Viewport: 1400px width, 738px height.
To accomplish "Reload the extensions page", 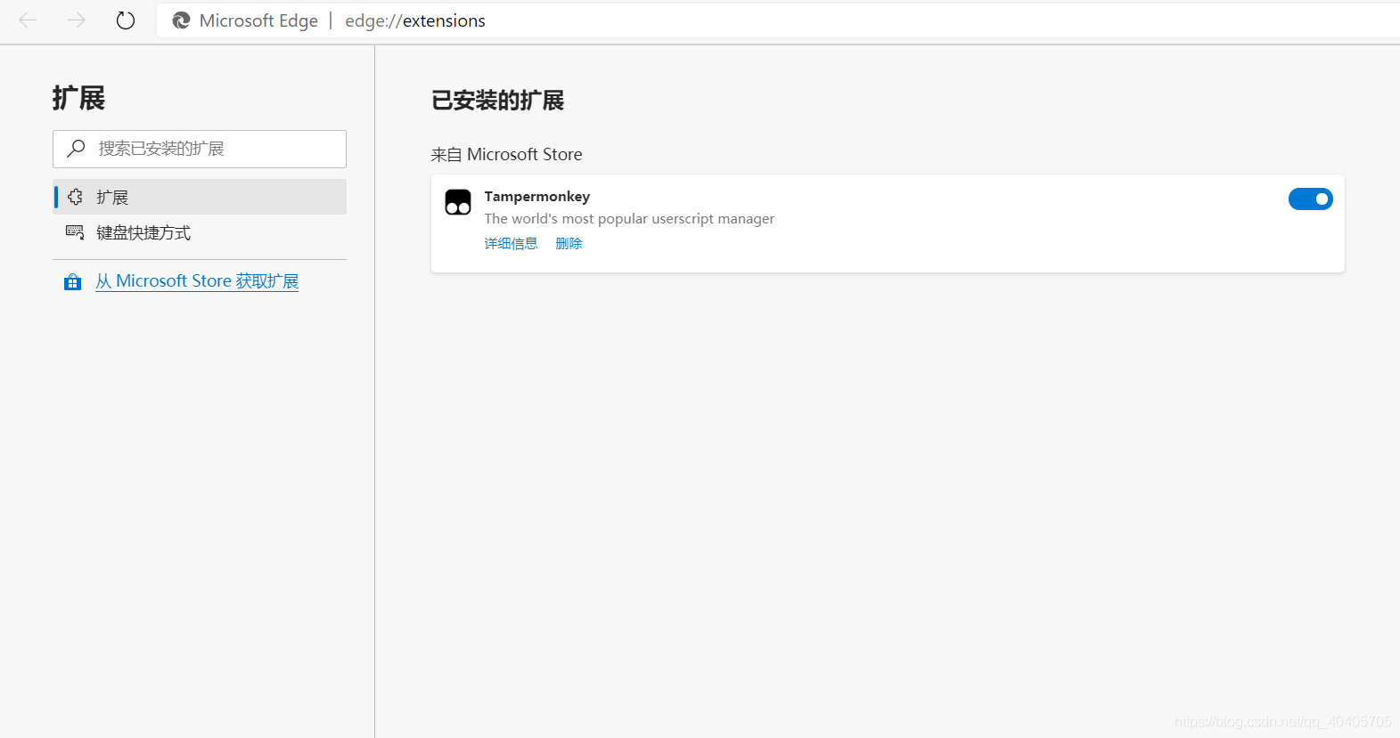I will tap(126, 20).
